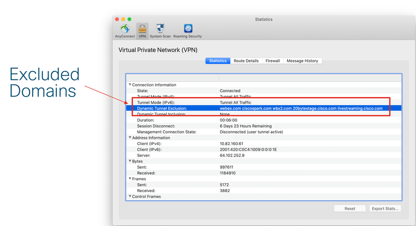Viewport: 416px width, 226px height.
Task: Collapse the Bytes section
Action: point(130,161)
